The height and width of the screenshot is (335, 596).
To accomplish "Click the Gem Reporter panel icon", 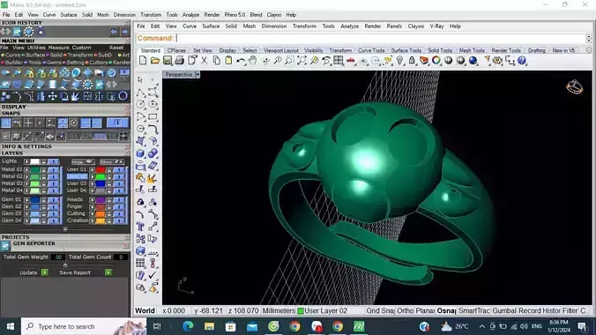I will click(5, 246).
